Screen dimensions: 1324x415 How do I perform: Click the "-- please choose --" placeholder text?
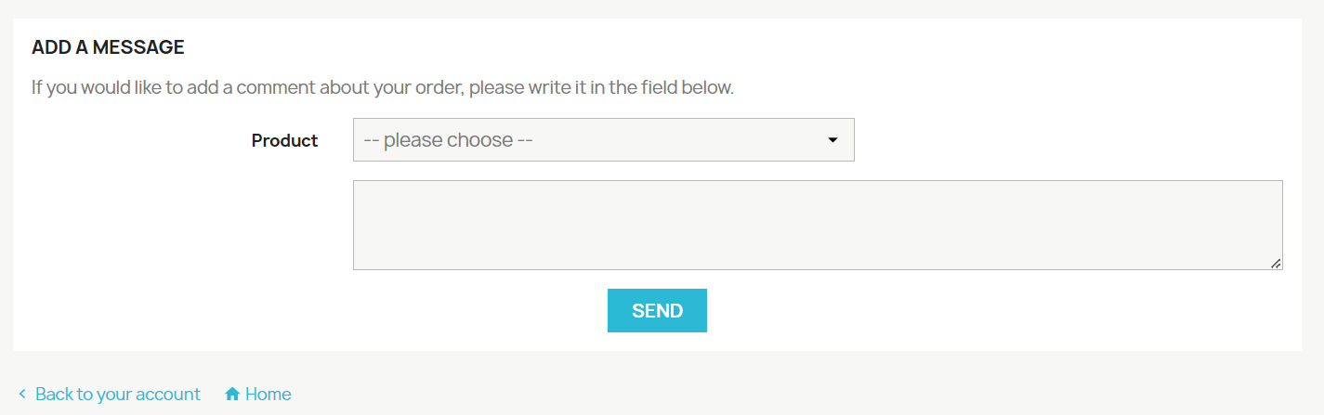[x=448, y=140]
